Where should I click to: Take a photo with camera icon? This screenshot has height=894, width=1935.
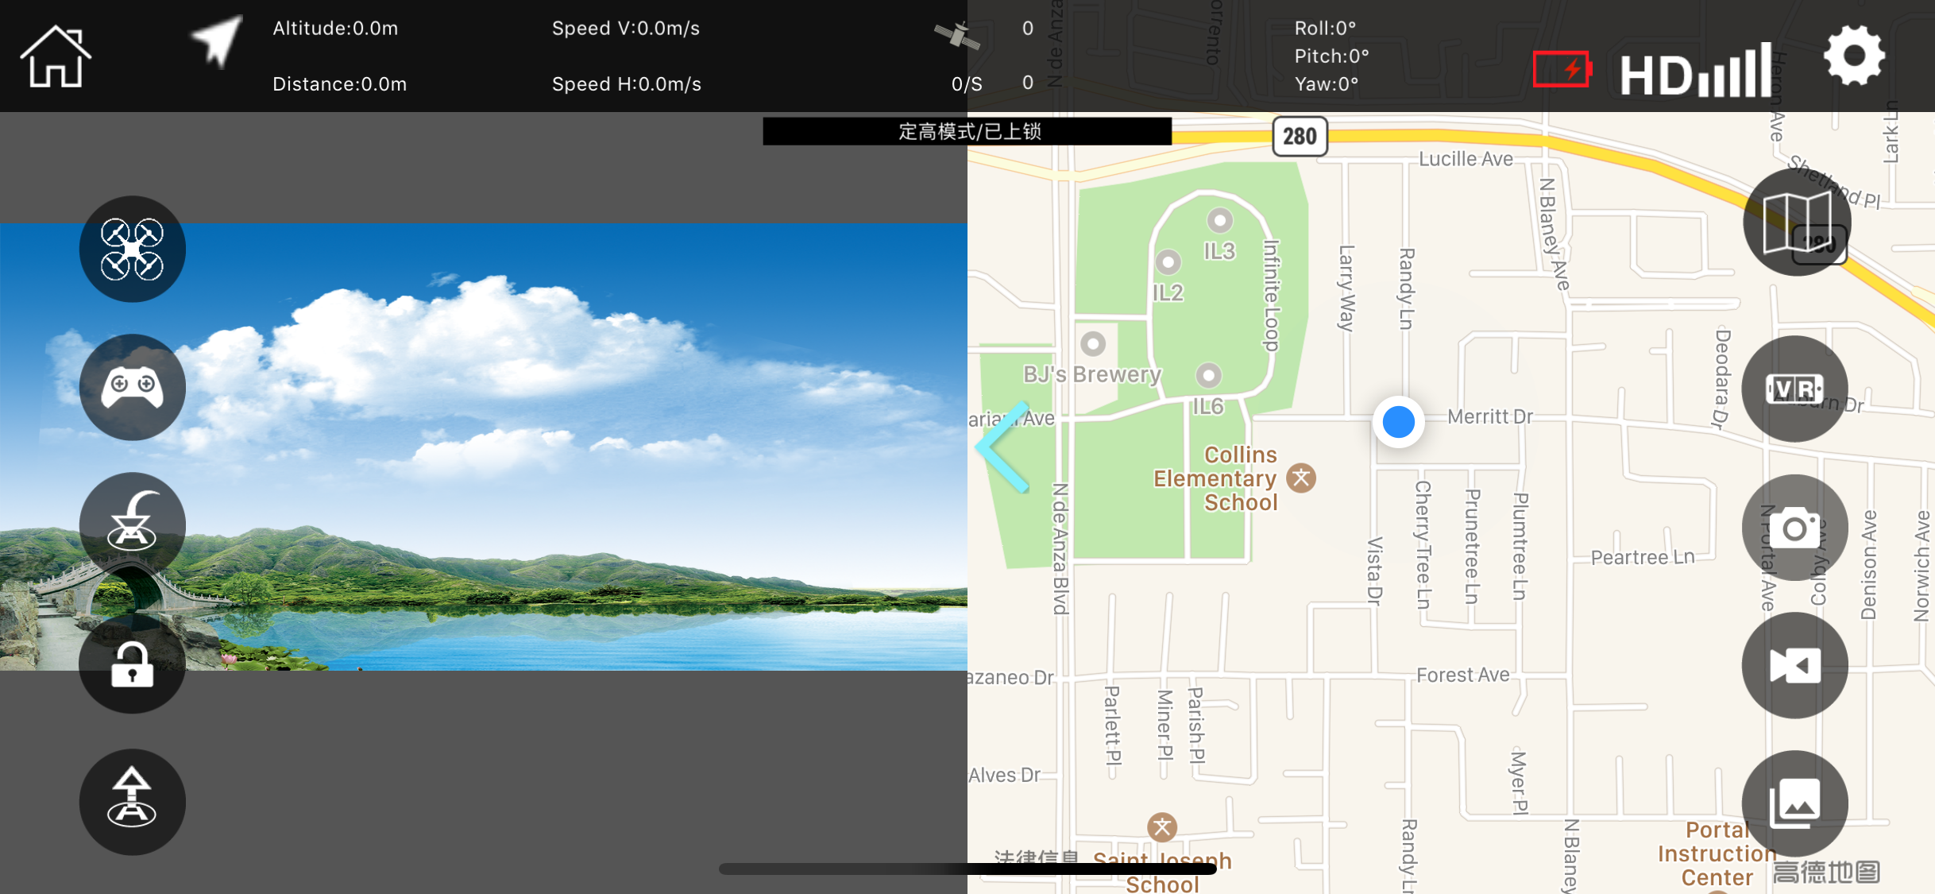[x=1794, y=528]
